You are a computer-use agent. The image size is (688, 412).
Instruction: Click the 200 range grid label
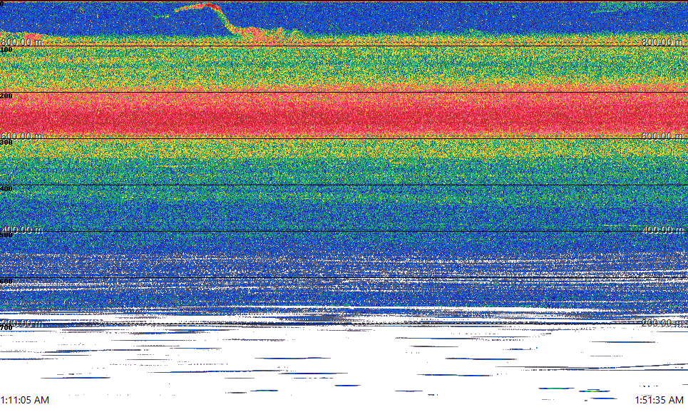(6, 96)
